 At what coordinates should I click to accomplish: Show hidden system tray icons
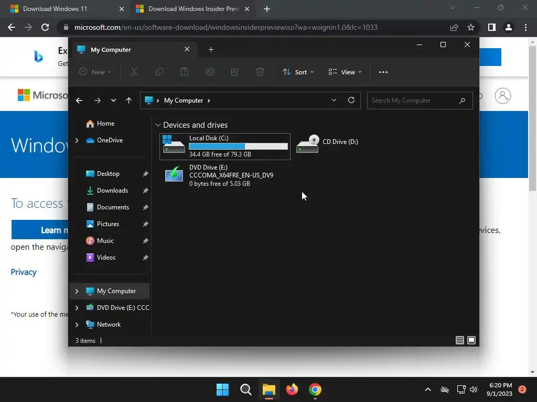point(428,389)
